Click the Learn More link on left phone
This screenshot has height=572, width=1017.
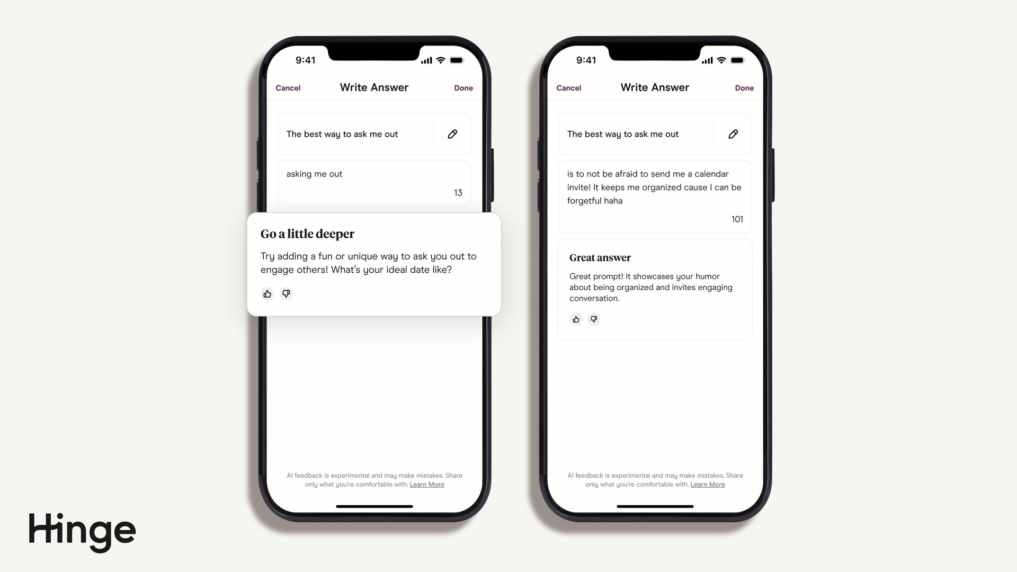427,484
